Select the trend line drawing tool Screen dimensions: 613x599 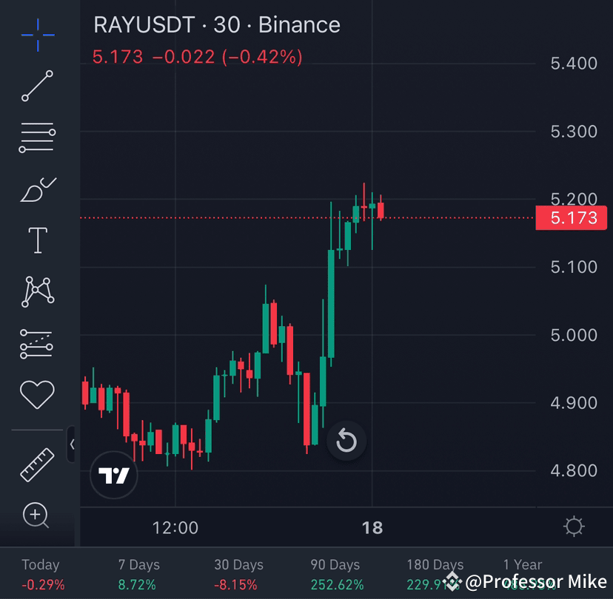(37, 87)
